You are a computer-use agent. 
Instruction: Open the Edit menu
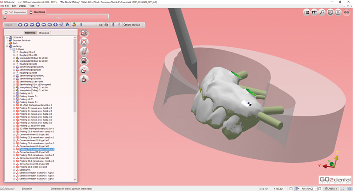click(x=14, y=6)
